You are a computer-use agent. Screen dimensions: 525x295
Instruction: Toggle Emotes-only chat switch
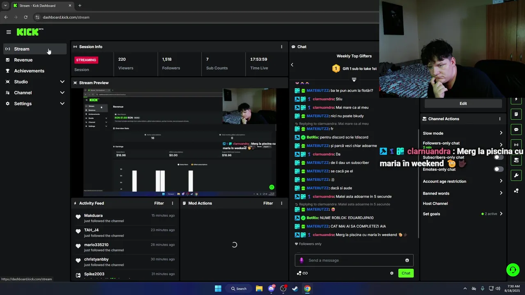(498, 169)
